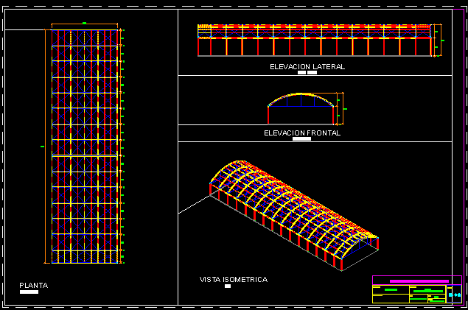Click the cyan logo in the title block

click(x=455, y=295)
